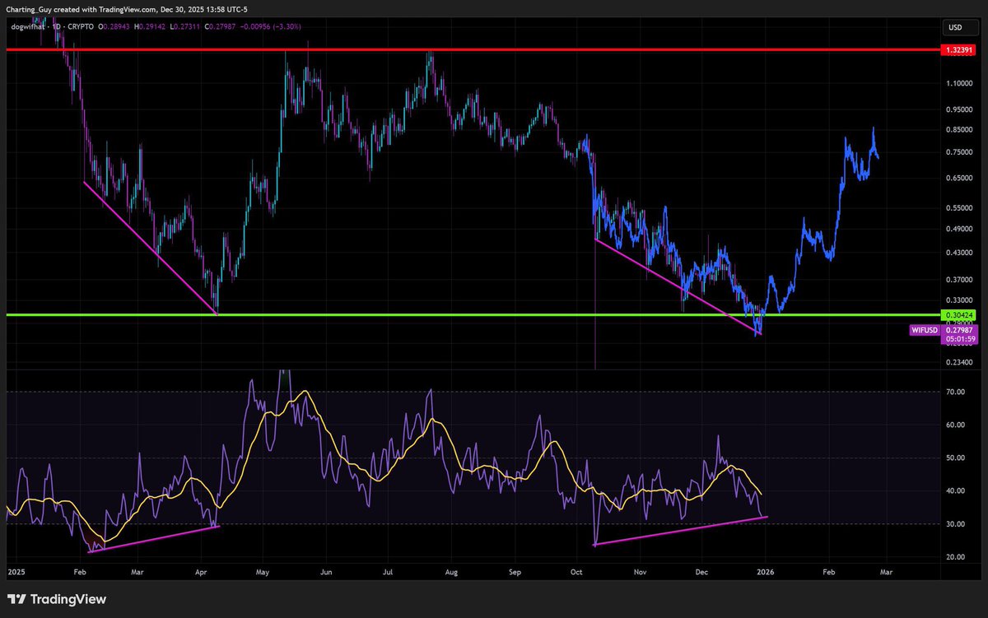The height and width of the screenshot is (618, 988).
Task: Click the Dec label on time axis
Action: click(702, 570)
